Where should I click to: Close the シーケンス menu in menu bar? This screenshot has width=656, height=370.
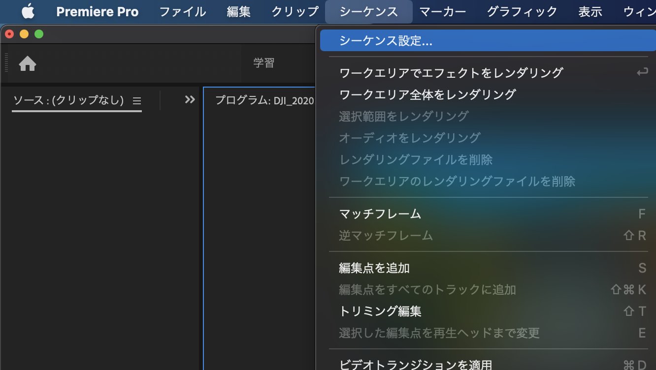369,11
